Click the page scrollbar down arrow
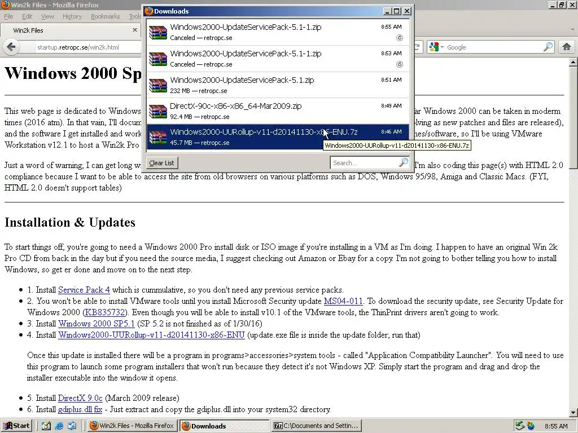 click(573, 412)
